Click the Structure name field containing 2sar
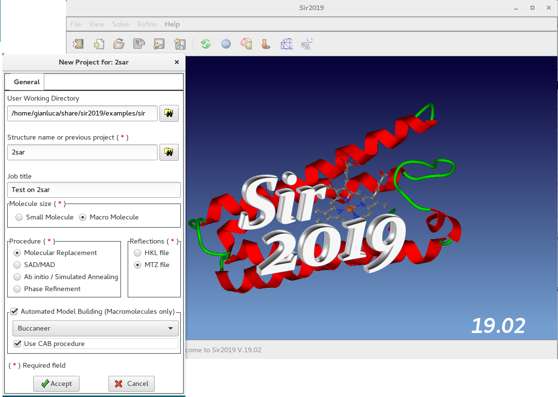The width and height of the screenshot is (558, 397). click(82, 152)
